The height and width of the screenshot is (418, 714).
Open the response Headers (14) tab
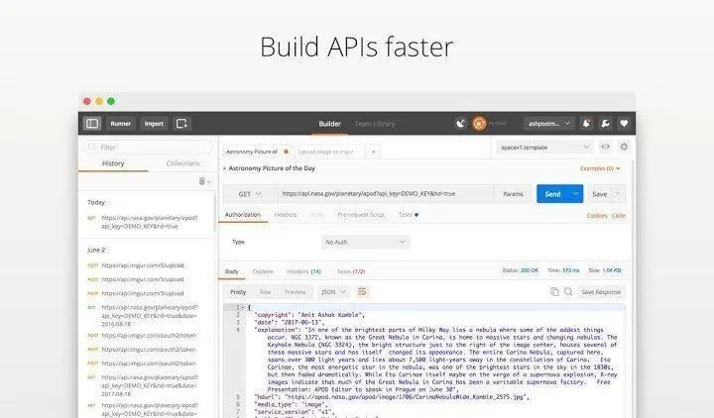[303, 271]
